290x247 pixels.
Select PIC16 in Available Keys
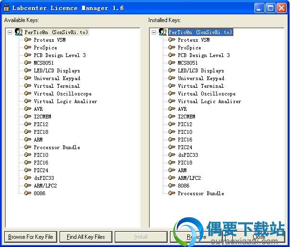click(x=41, y=163)
